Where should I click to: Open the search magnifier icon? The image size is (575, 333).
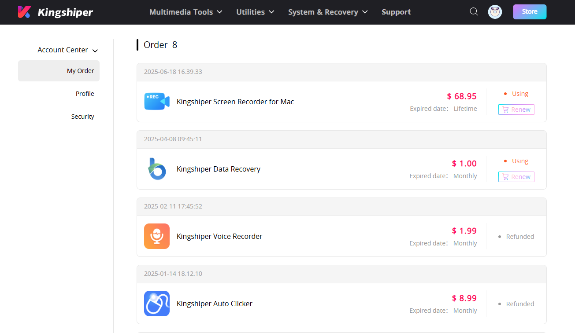[x=474, y=12]
